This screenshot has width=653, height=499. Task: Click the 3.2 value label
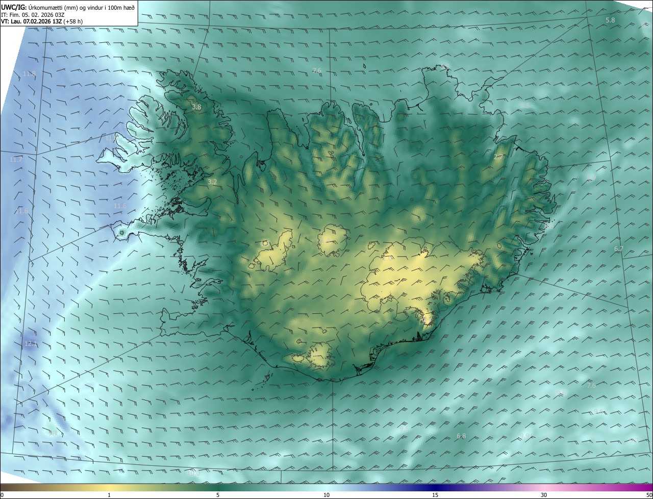click(212, 182)
